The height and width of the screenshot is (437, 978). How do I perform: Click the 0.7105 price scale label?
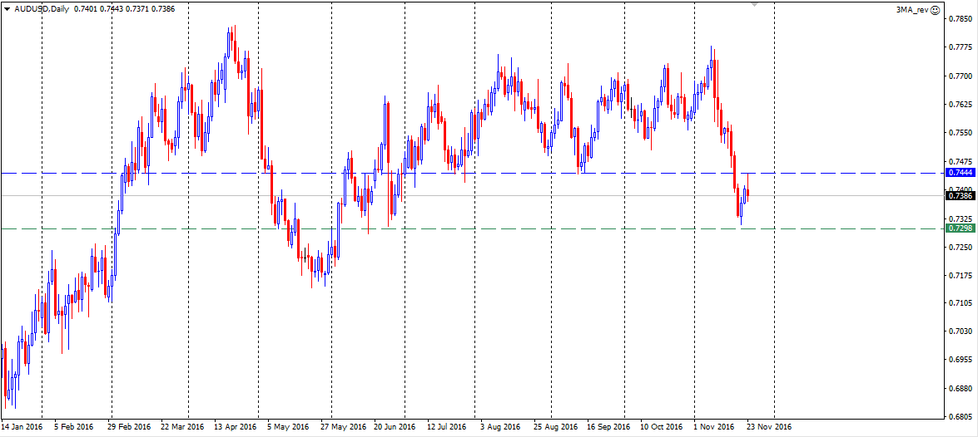[960, 303]
